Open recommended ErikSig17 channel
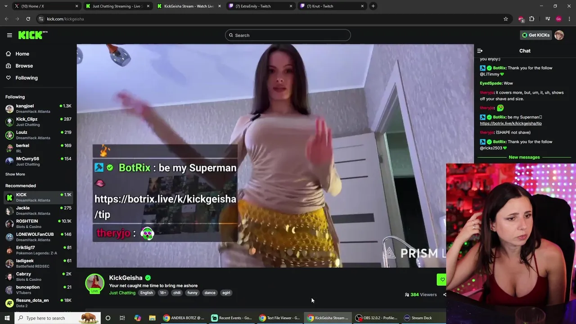 pos(38,250)
